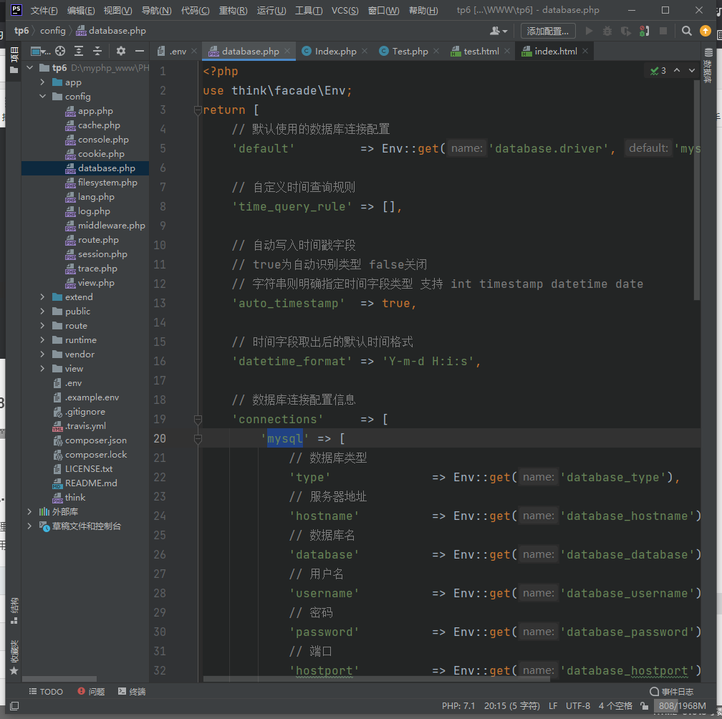Toggle the read-only lock icon in status bar
Image resolution: width=722 pixels, height=719 pixels.
[645, 705]
